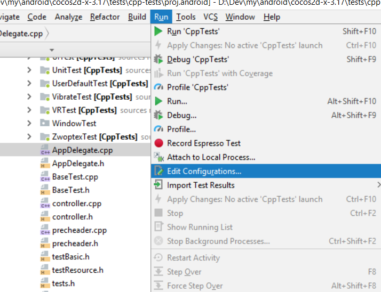Expand the VibrateTest folder node
The width and height of the screenshot is (381, 292).
(29, 97)
